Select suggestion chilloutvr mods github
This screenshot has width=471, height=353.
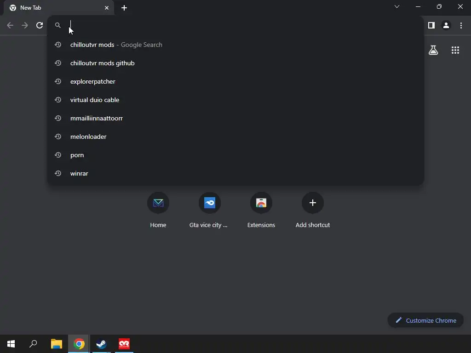tap(236, 63)
